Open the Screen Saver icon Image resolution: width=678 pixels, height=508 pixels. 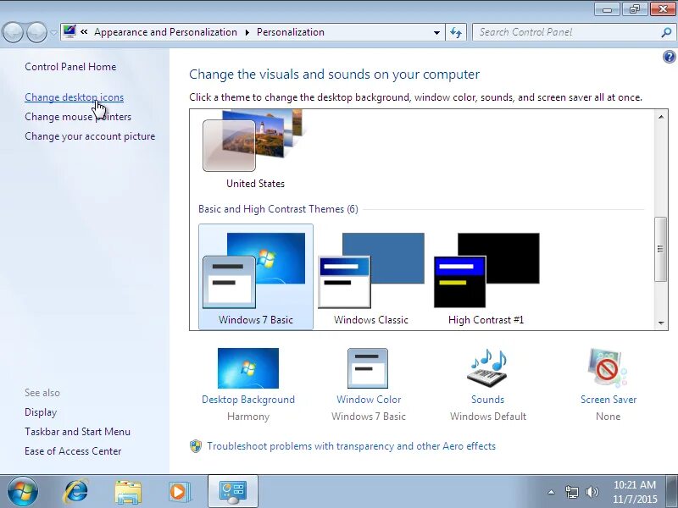(607, 368)
